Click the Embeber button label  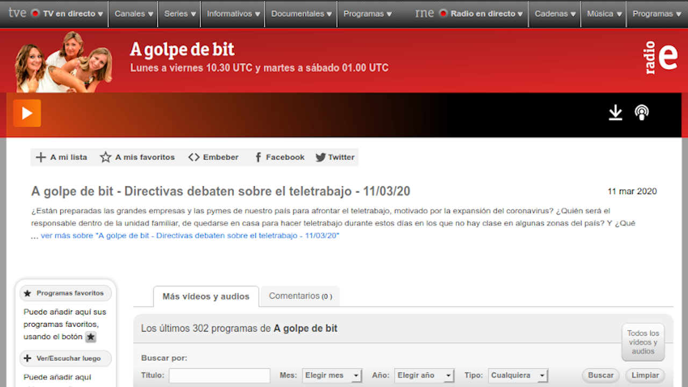coord(221,157)
